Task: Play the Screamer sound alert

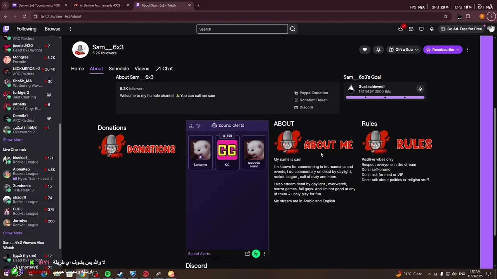Action: point(200,153)
